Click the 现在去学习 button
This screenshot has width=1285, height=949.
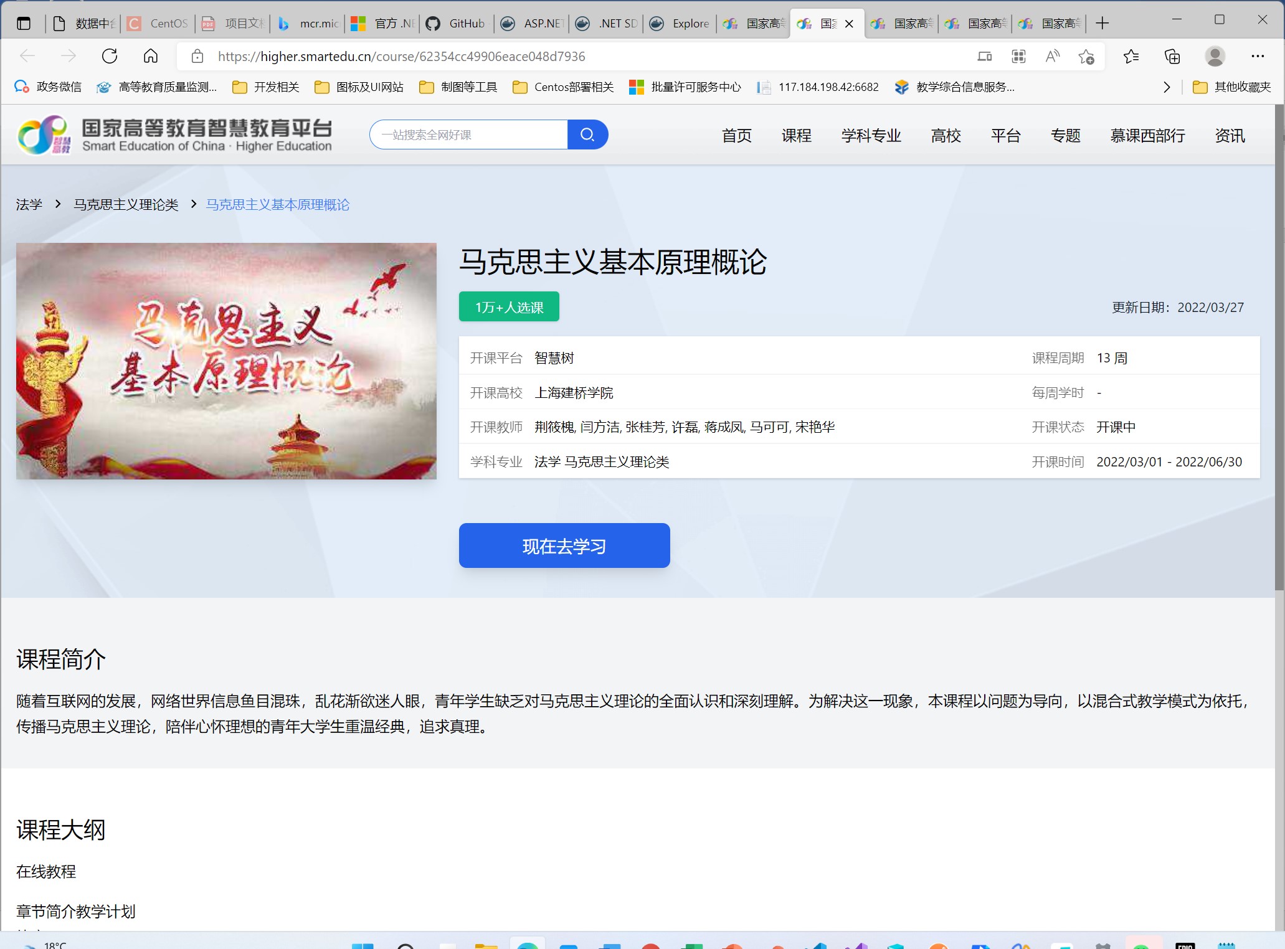coord(564,545)
